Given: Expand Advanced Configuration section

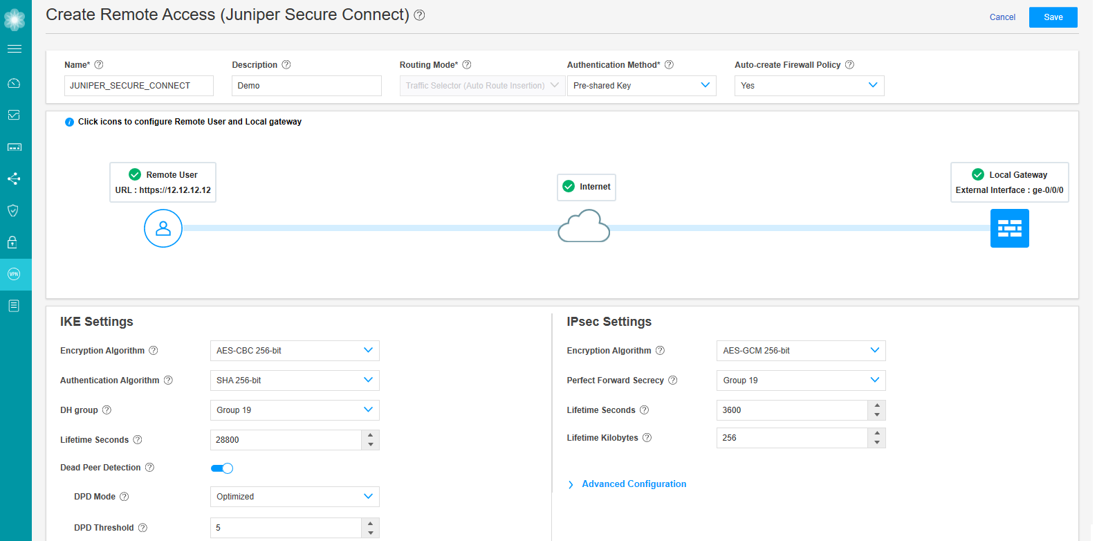Looking at the screenshot, I should [633, 484].
